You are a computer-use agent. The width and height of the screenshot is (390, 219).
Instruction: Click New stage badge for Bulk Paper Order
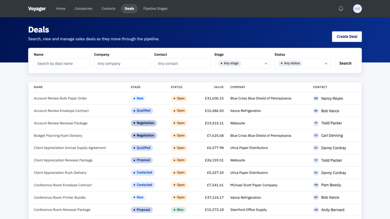(138, 98)
